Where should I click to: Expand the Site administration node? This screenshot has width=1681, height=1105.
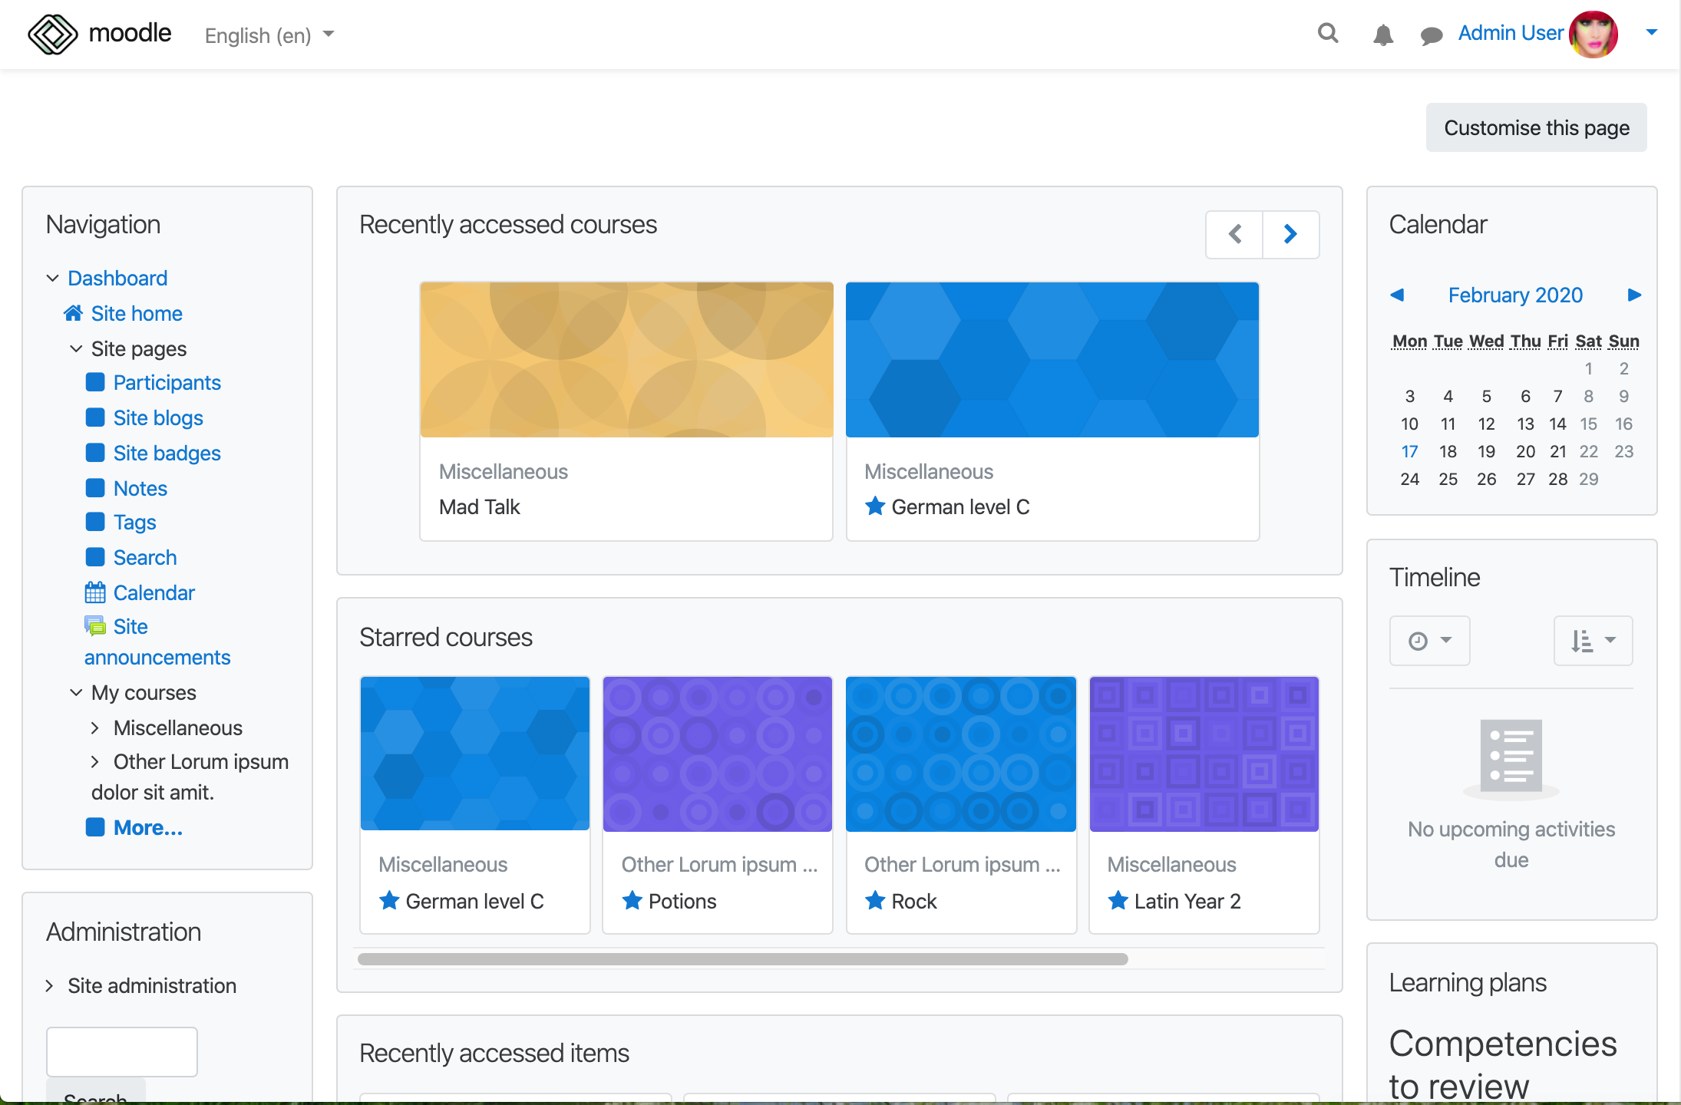click(50, 985)
